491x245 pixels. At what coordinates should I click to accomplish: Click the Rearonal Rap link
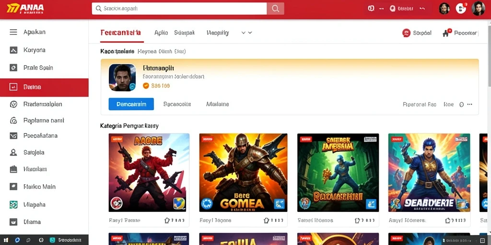click(x=419, y=104)
